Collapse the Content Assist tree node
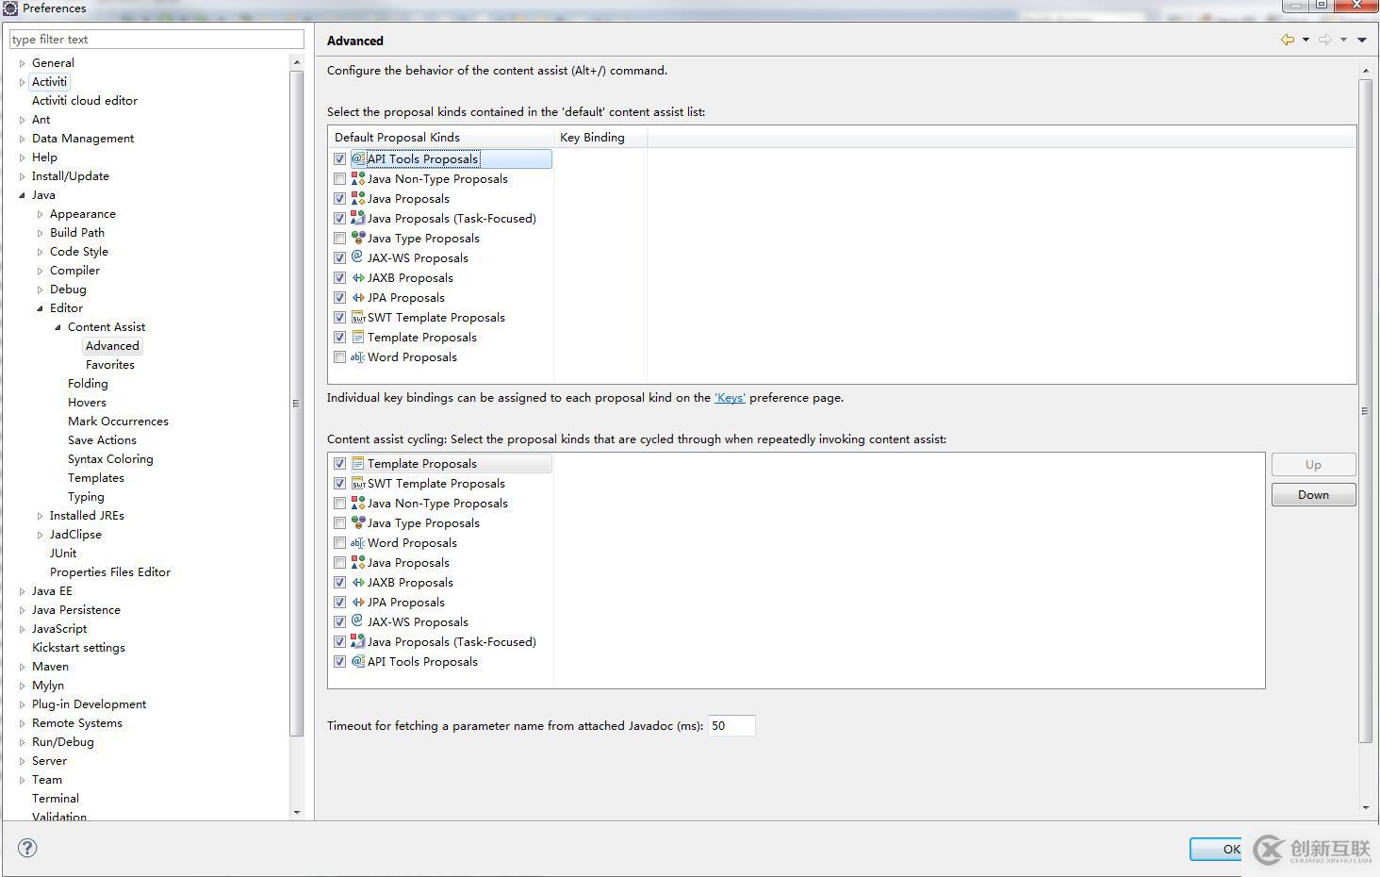The image size is (1380, 877). [57, 327]
